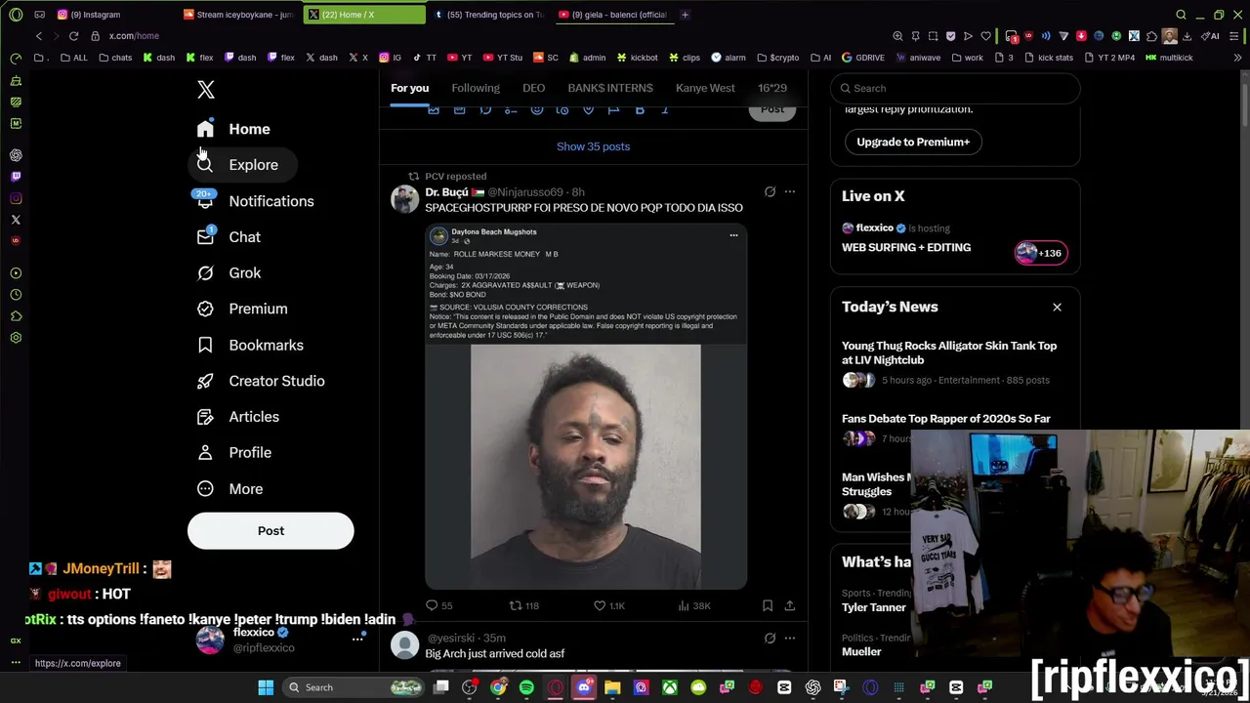Switch to Trending topics browser tab

click(x=490, y=15)
